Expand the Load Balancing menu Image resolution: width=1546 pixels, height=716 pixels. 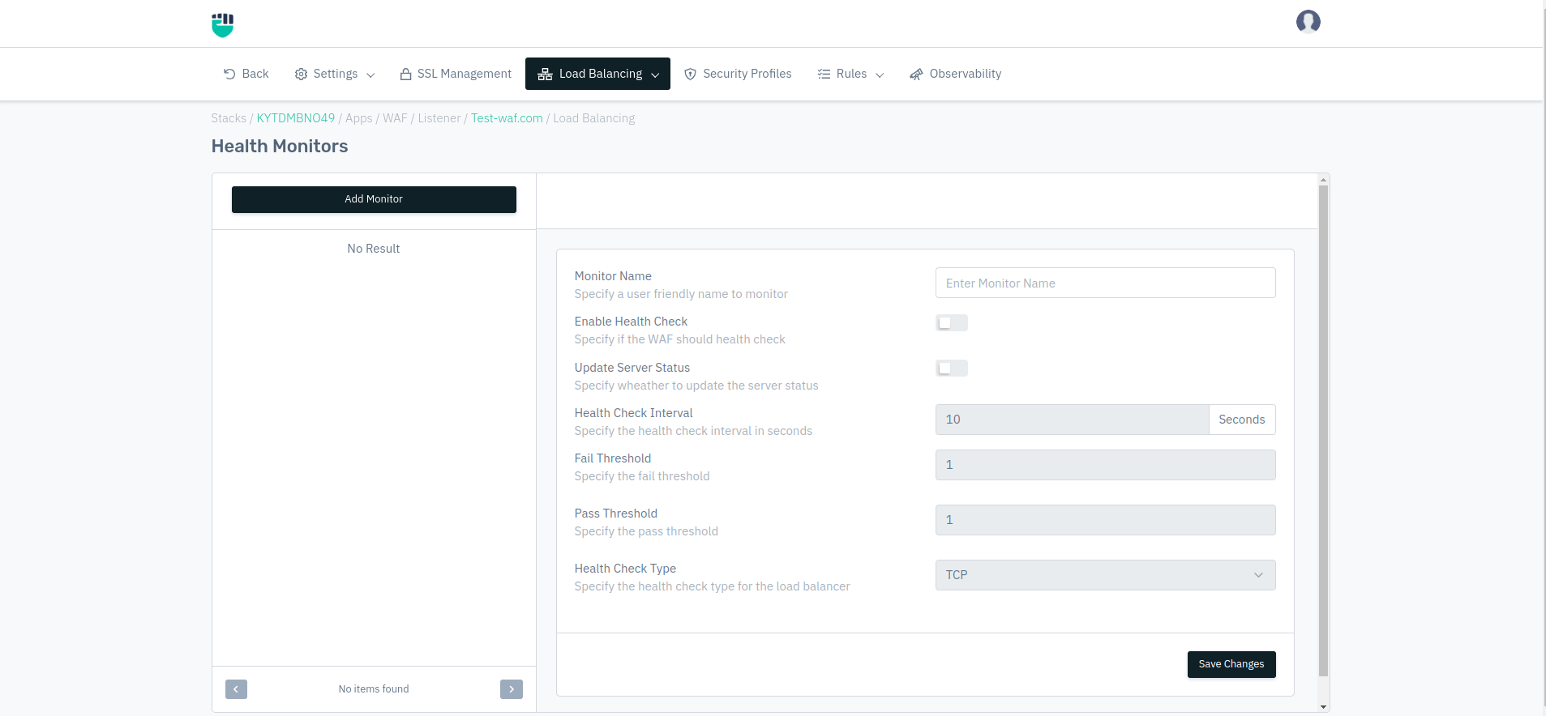coord(597,74)
